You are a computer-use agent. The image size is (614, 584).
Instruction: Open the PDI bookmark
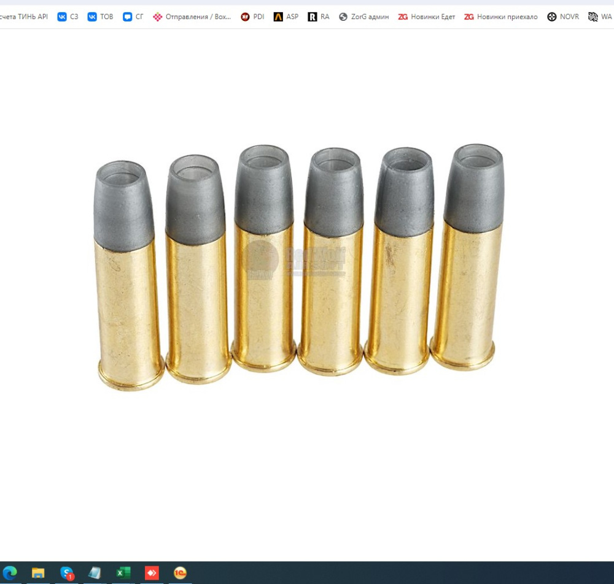pos(252,17)
